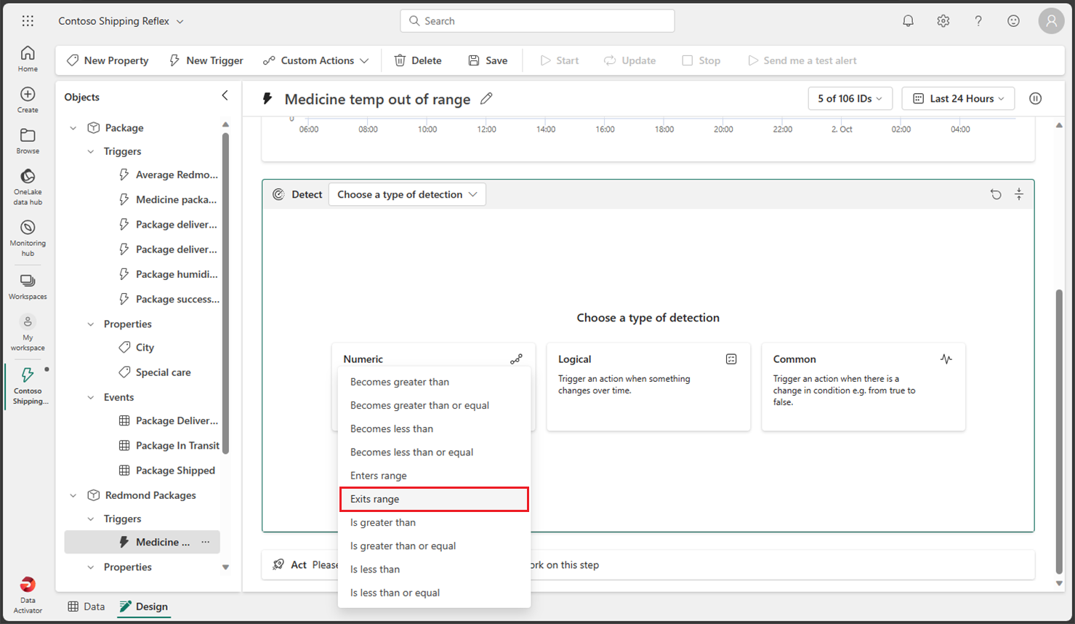The height and width of the screenshot is (624, 1075).
Task: Click the Logical card icon
Action: tap(731, 359)
